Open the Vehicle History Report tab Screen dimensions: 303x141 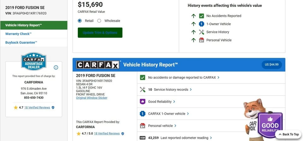pyautogui.click(x=34, y=25)
